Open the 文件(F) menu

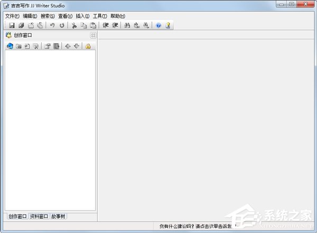[12, 16]
